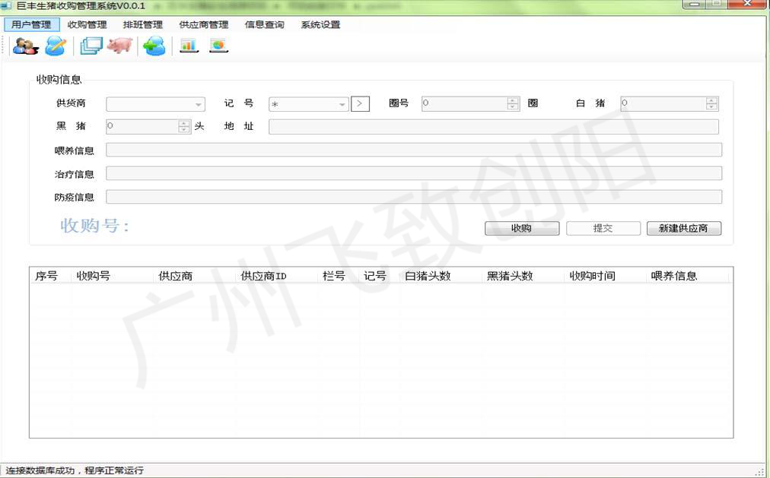Open the 供应商管理 menu

click(203, 25)
